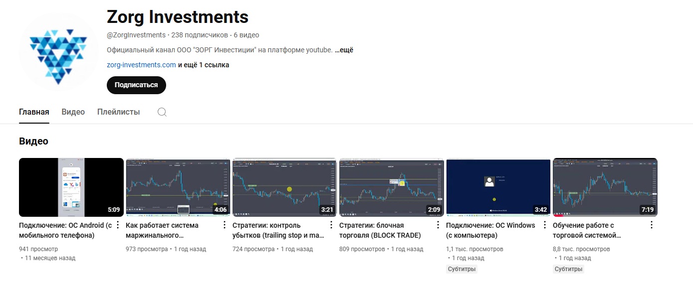Show additional links via 'и ещё 1 ссылка'
This screenshot has height=296, width=693.
(204, 65)
